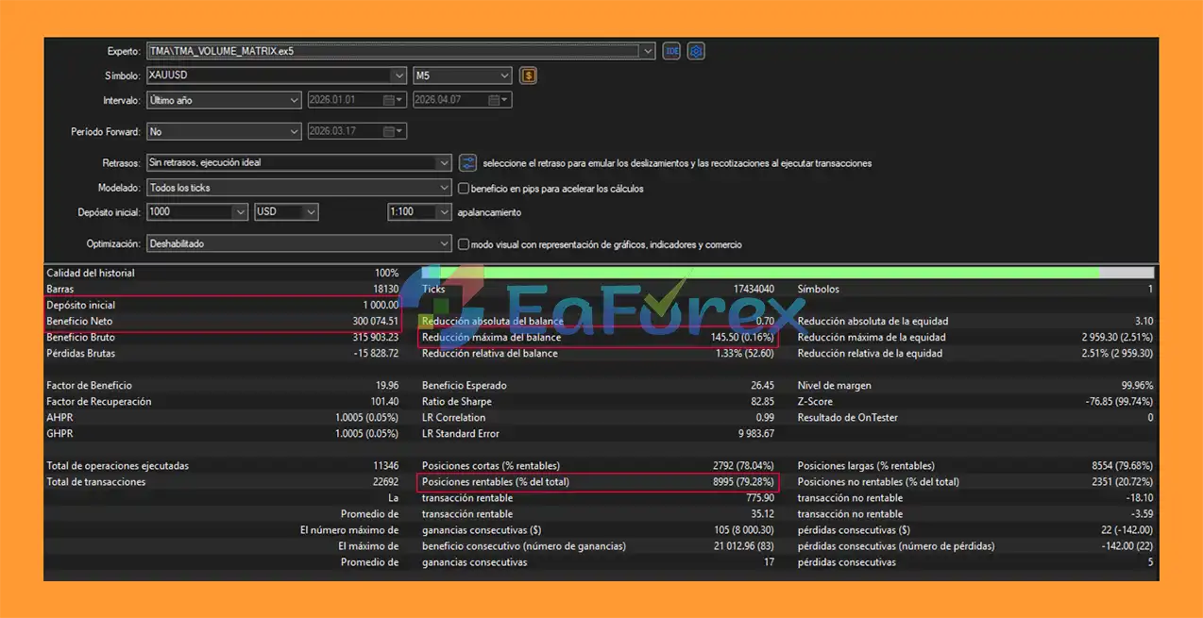Open the 1:100 leverage dropdown
Screen dimensions: 1203x618
pos(444,212)
